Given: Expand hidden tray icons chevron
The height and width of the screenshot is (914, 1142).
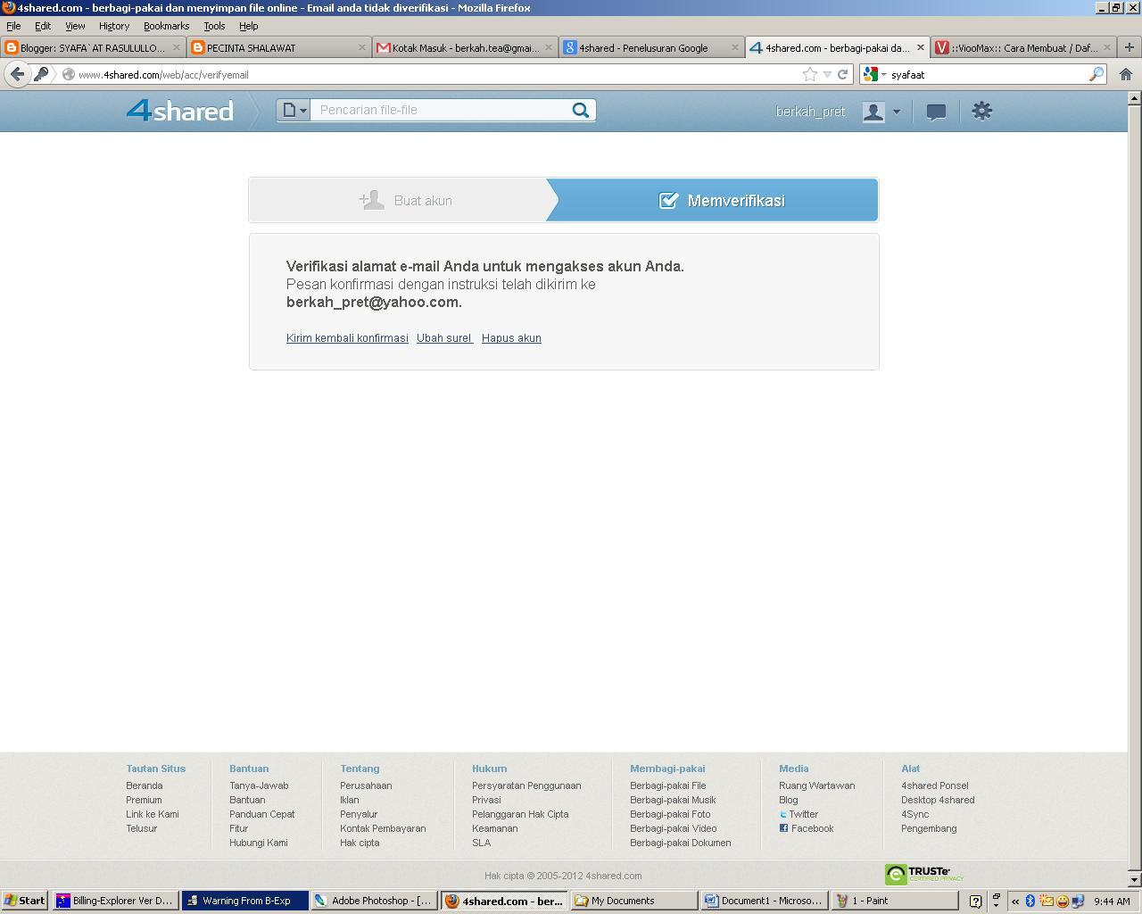Looking at the screenshot, I should point(1015,901).
